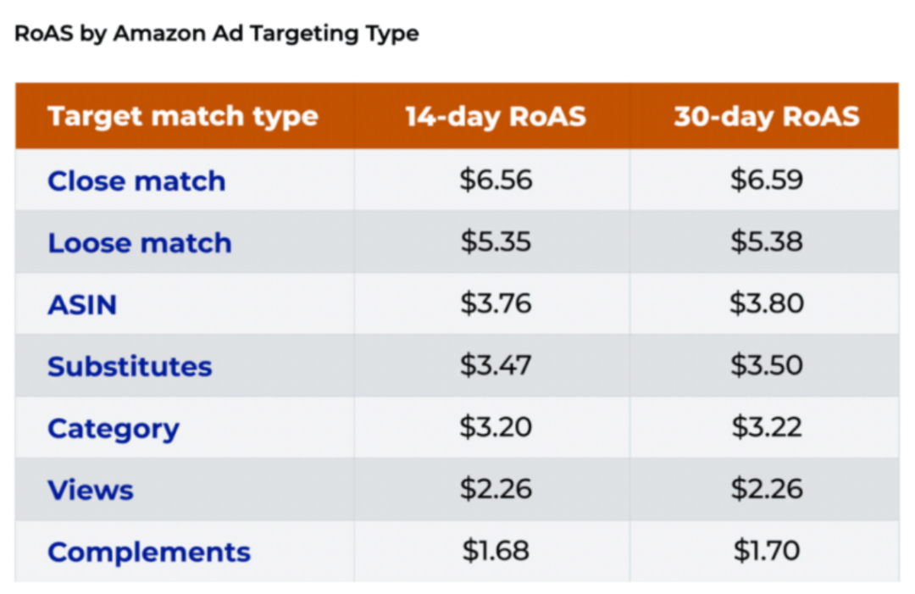Click the $3.22 Category 30-day cell

pos(767,427)
